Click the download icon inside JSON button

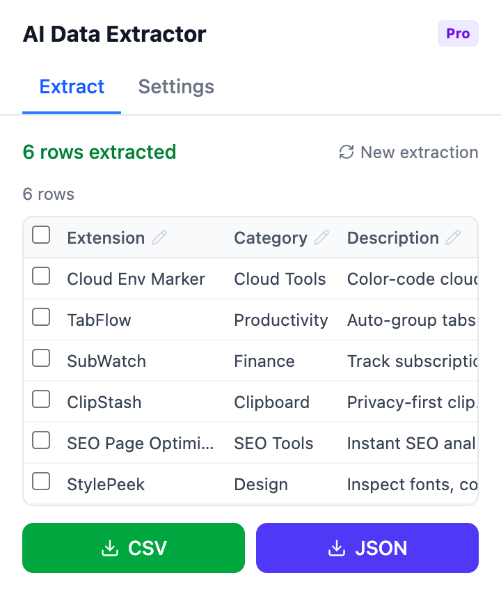(337, 548)
